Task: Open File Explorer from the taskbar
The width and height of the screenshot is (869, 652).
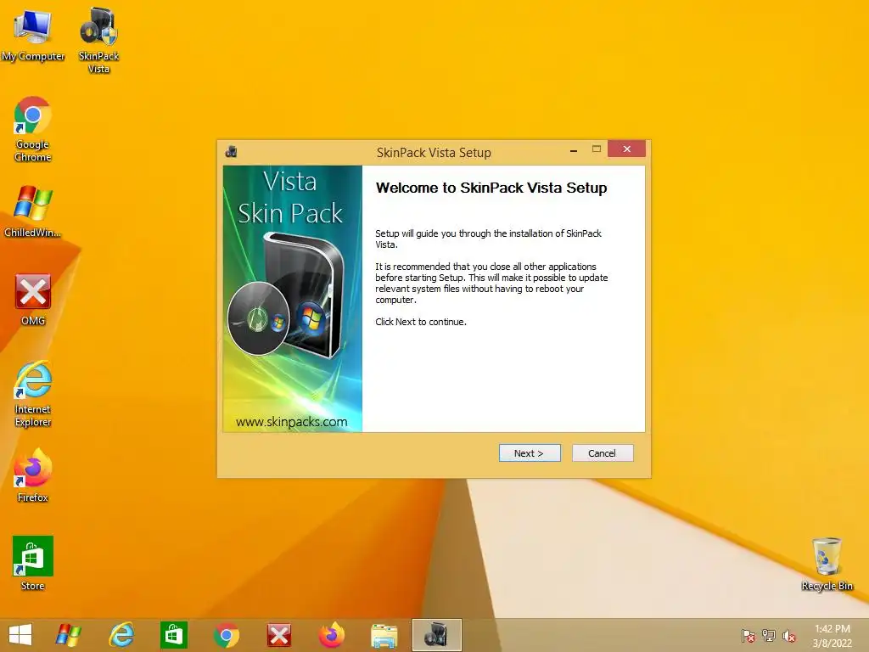Action: coord(384,635)
